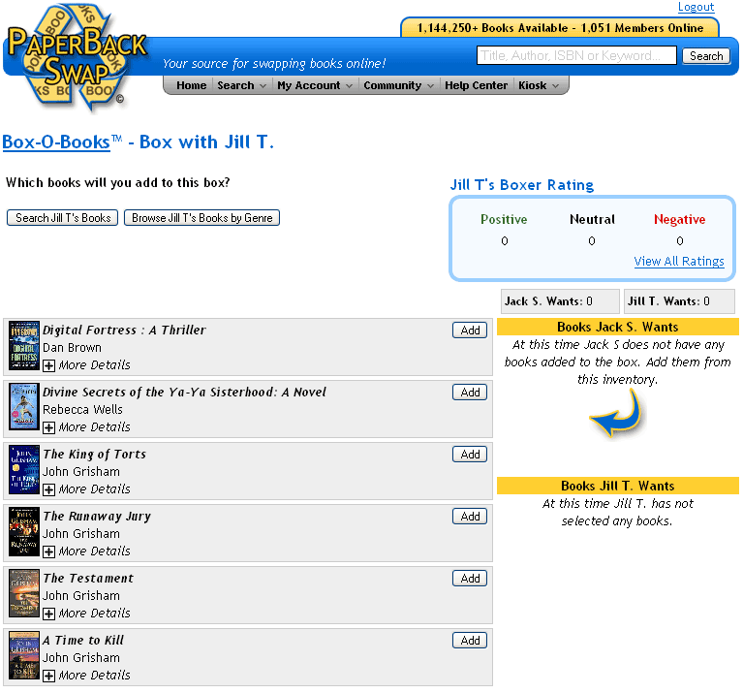This screenshot has height=693, width=743.
Task: Add The Runaway Jury to box
Action: 470,517
